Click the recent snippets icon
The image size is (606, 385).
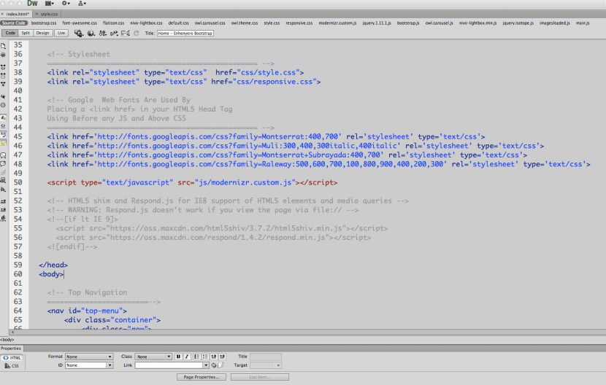pyautogui.click(x=3, y=181)
